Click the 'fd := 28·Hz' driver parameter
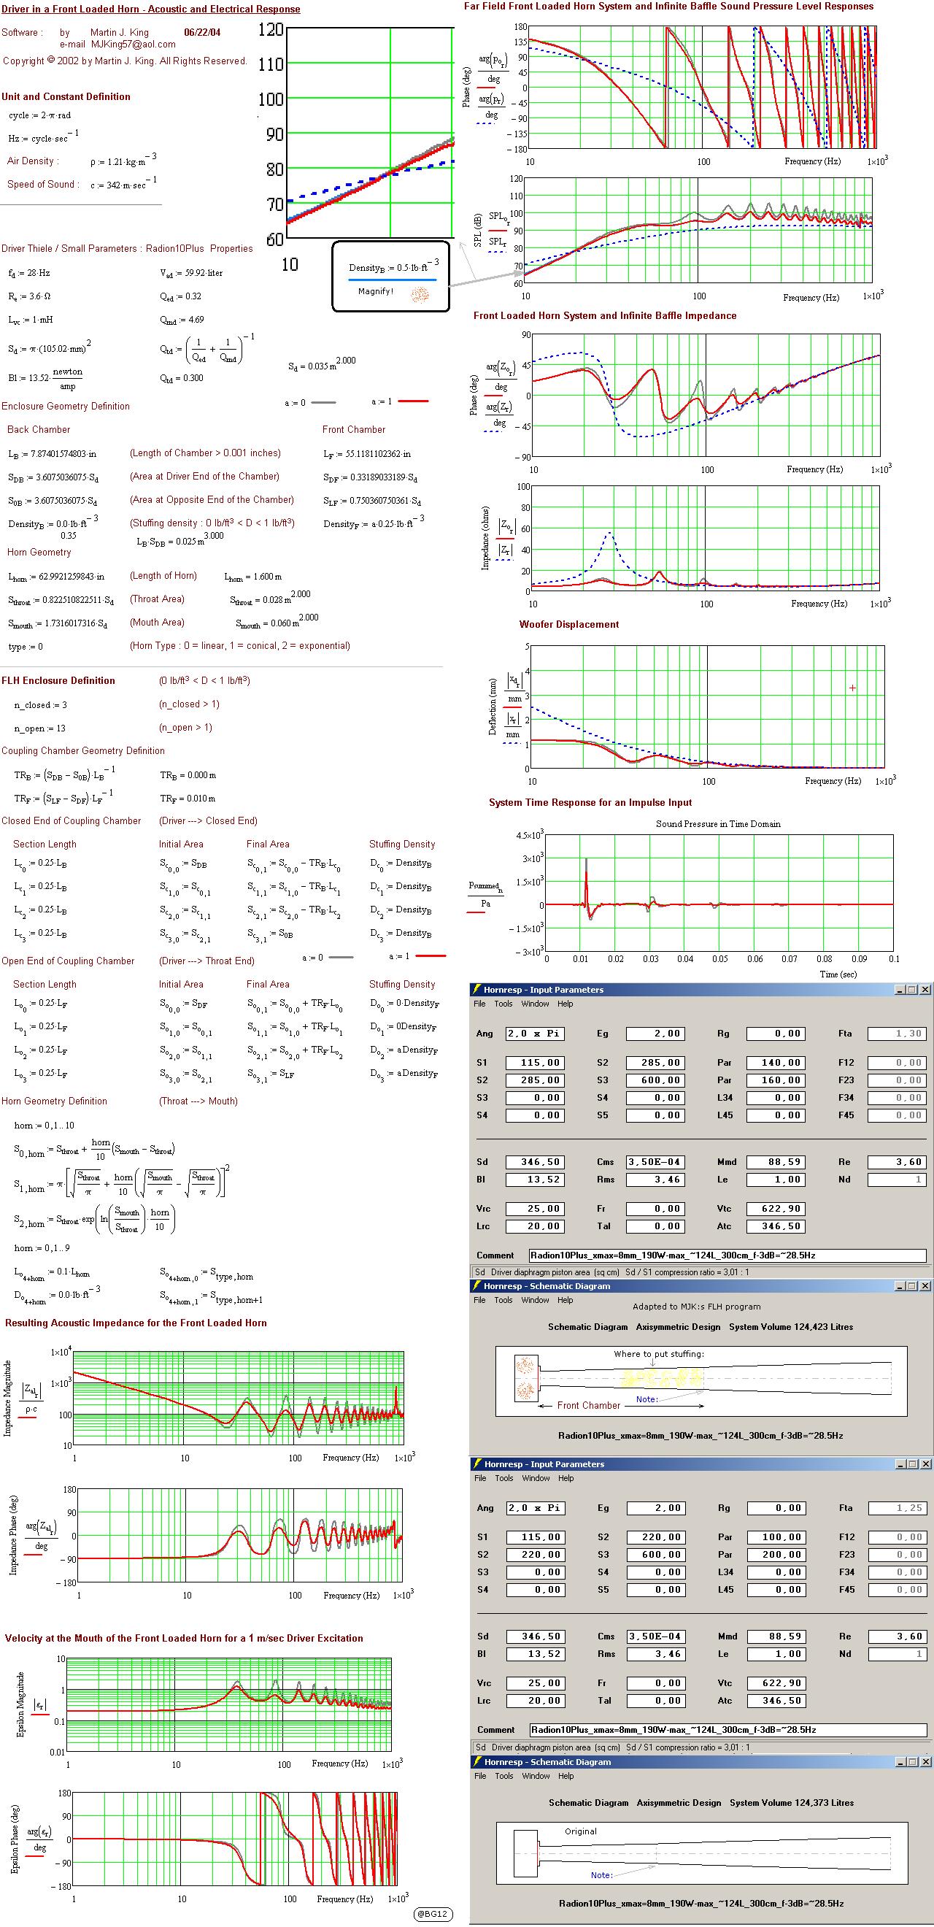The image size is (934, 1927). (x=29, y=274)
